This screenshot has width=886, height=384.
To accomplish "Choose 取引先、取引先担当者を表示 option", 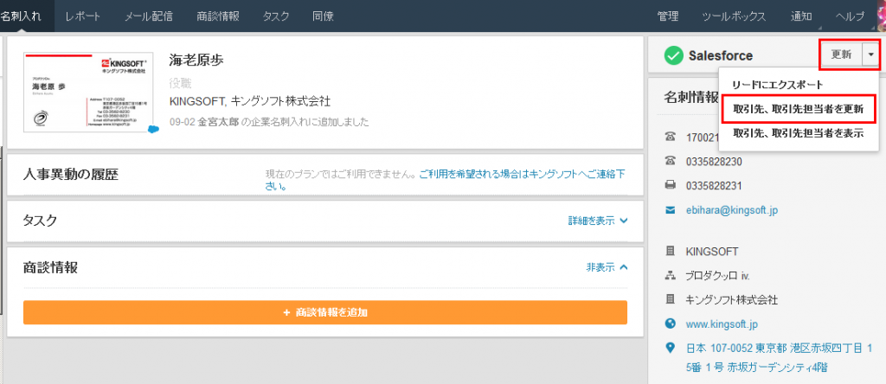I will click(798, 133).
